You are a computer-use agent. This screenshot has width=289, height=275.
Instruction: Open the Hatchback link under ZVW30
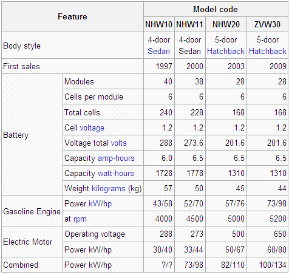268,51
